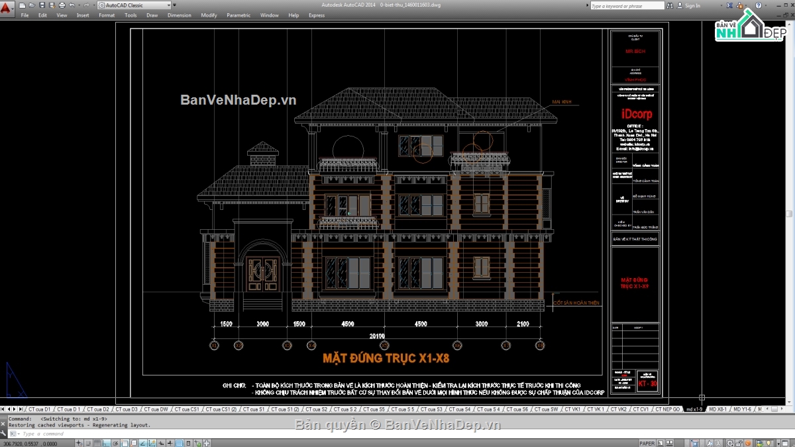Screen dimensions: 795x447
Task: Jump to last layout tab arrow
Action: 22,409
